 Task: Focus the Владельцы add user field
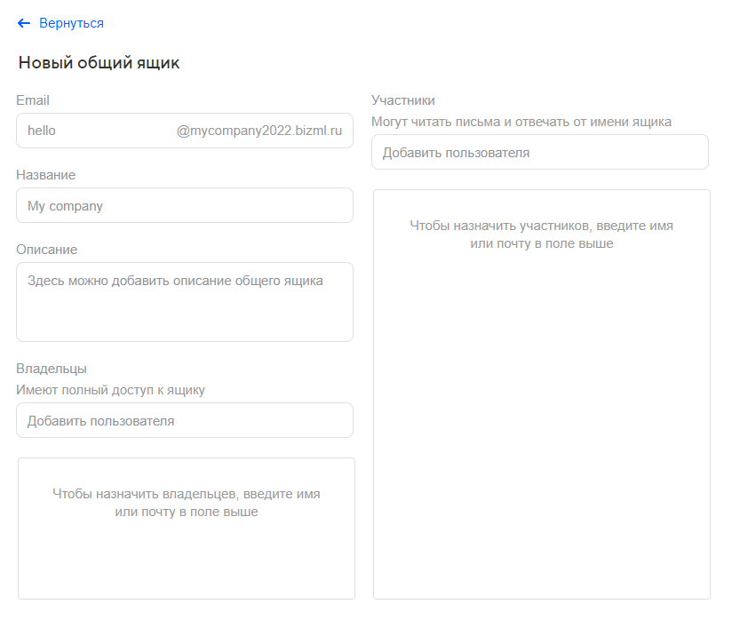(184, 420)
